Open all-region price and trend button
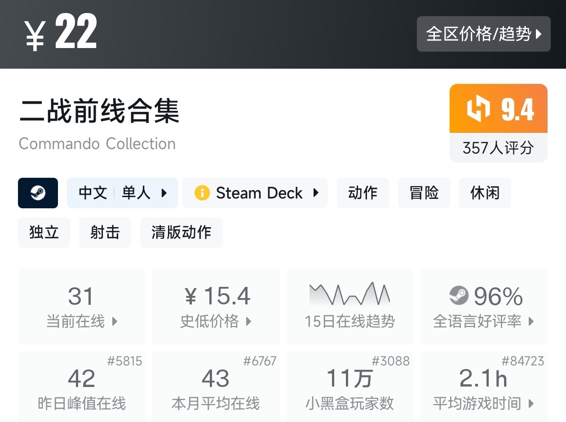The width and height of the screenshot is (566, 422). (483, 34)
